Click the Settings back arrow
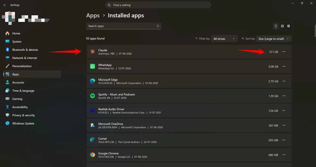This screenshot has width=316, height=167. (x=5, y=5)
